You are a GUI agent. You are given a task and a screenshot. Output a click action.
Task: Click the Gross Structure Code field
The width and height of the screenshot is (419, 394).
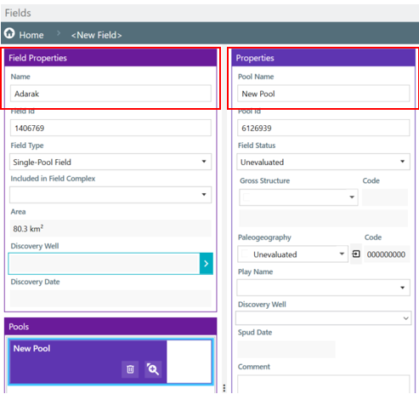(385, 197)
